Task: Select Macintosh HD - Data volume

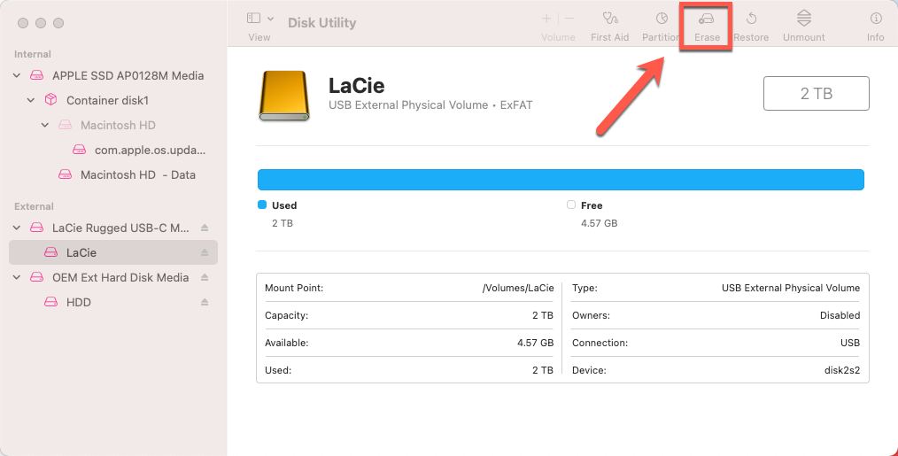Action: click(113, 174)
